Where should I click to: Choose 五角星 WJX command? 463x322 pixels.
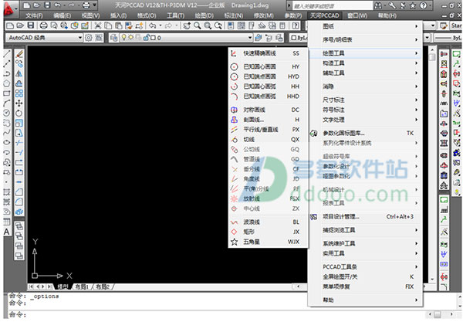point(268,242)
